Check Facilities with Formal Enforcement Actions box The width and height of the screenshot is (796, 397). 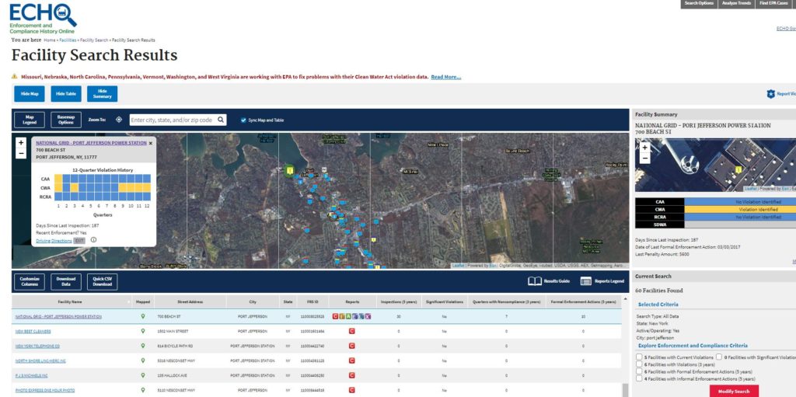pyautogui.click(x=639, y=371)
